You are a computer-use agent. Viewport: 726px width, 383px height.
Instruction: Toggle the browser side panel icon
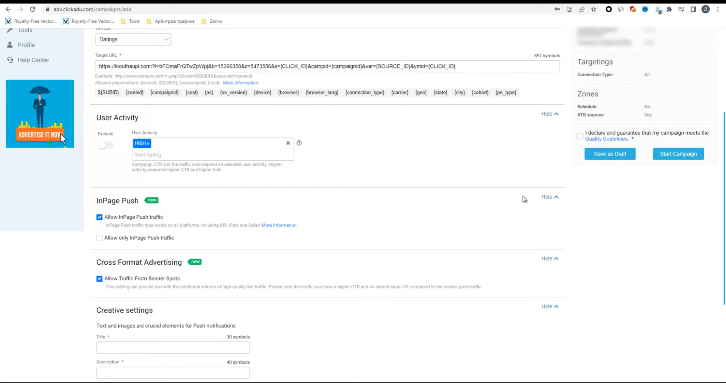(x=693, y=9)
